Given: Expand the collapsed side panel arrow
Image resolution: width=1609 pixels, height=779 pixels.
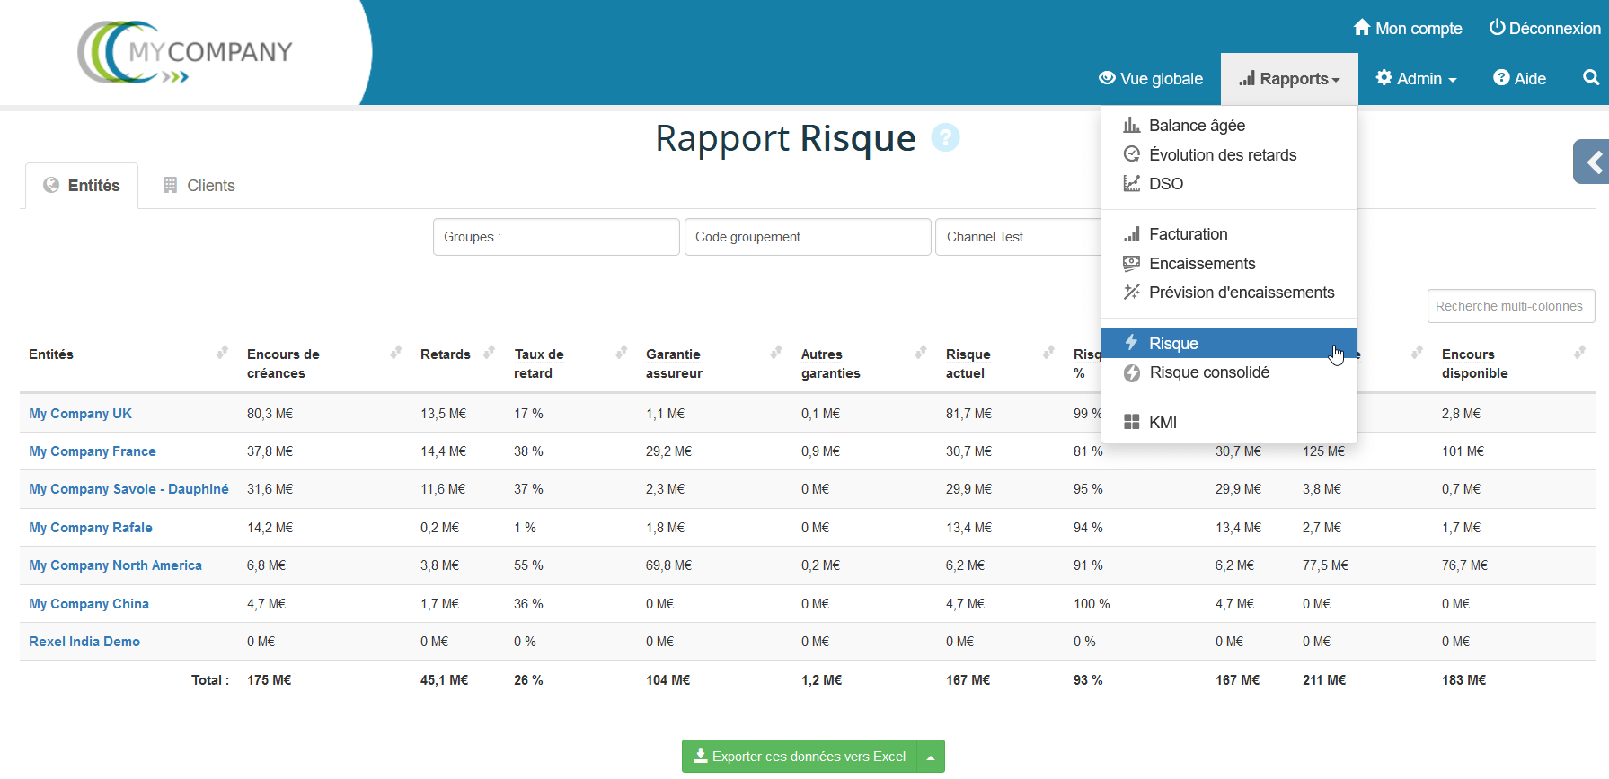Looking at the screenshot, I should pyautogui.click(x=1593, y=162).
